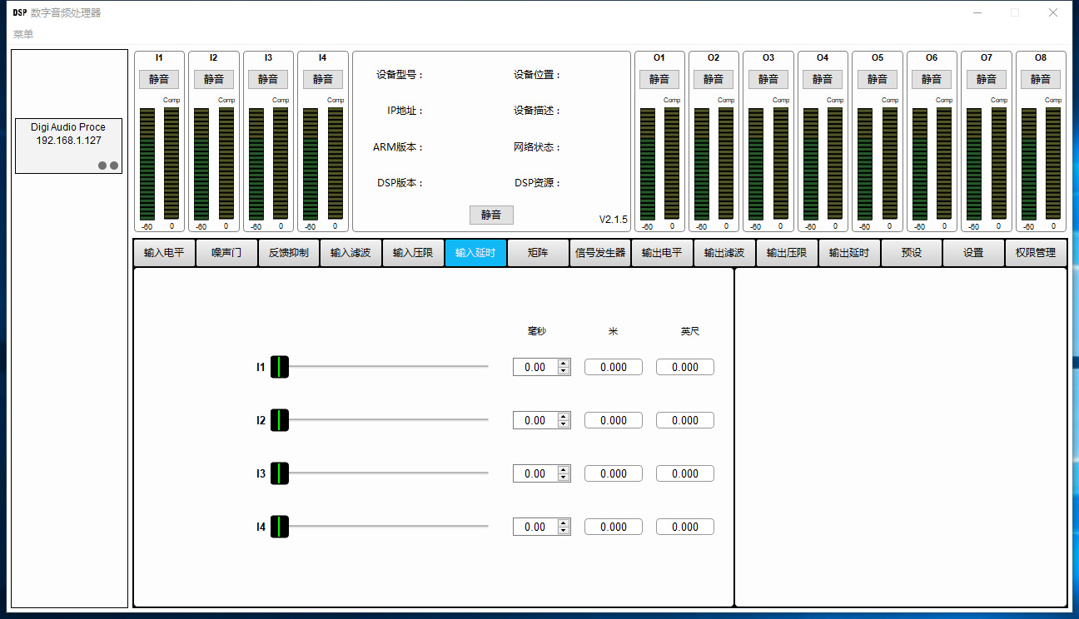Click the I2 英尺 distance field
Viewport: 1079px width, 619px height.
(x=685, y=420)
